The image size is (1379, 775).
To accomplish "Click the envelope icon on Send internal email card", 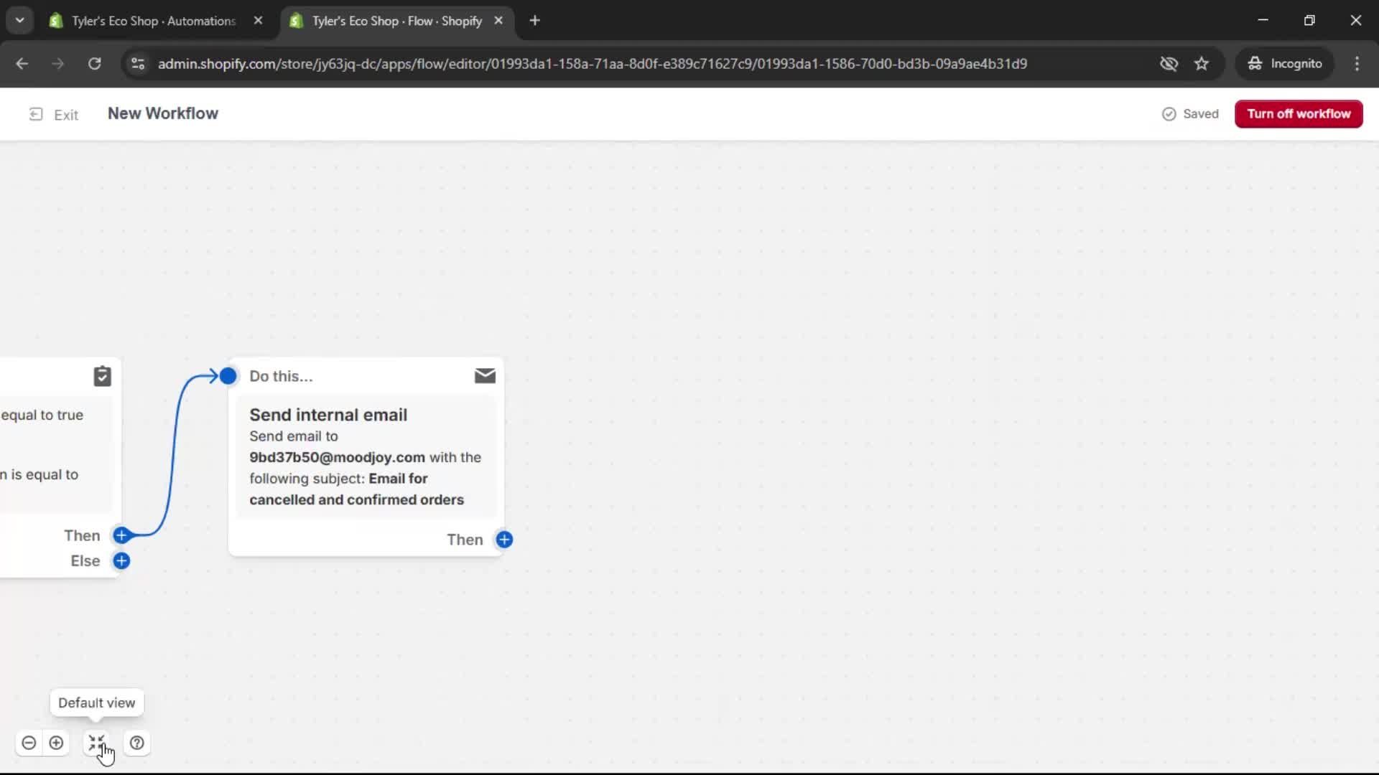I will pyautogui.click(x=485, y=375).
